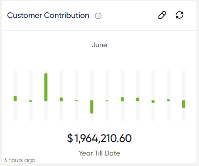Click the 3 hours ago timestamp
This screenshot has height=166, width=199.
tap(20, 160)
